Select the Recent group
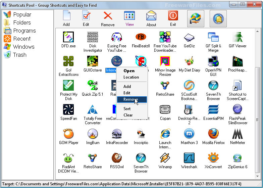 point(17,39)
